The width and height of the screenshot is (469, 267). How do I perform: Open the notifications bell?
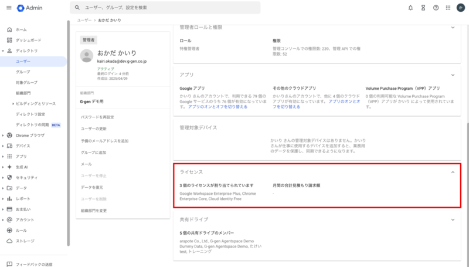point(410,8)
